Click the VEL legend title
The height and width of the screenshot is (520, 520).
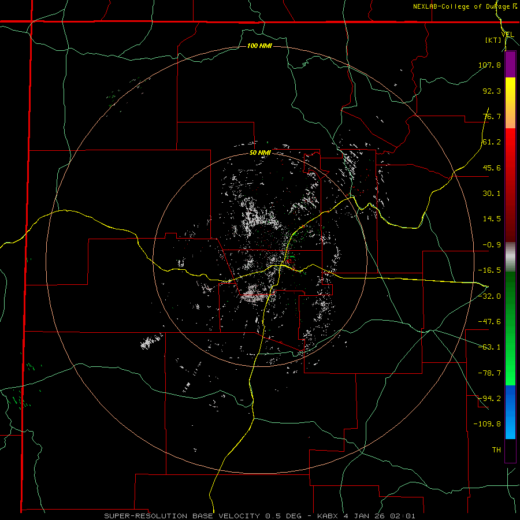tap(507, 35)
